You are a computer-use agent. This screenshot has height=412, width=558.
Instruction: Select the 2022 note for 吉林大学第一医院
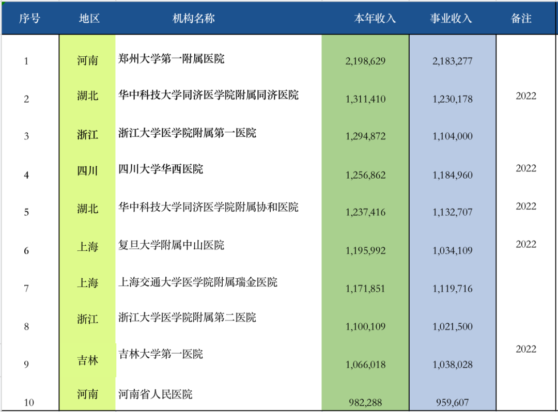coord(526,350)
